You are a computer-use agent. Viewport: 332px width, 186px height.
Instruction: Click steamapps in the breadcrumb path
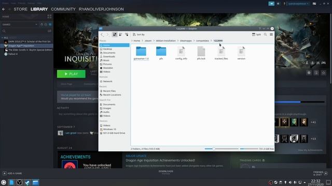(186, 40)
